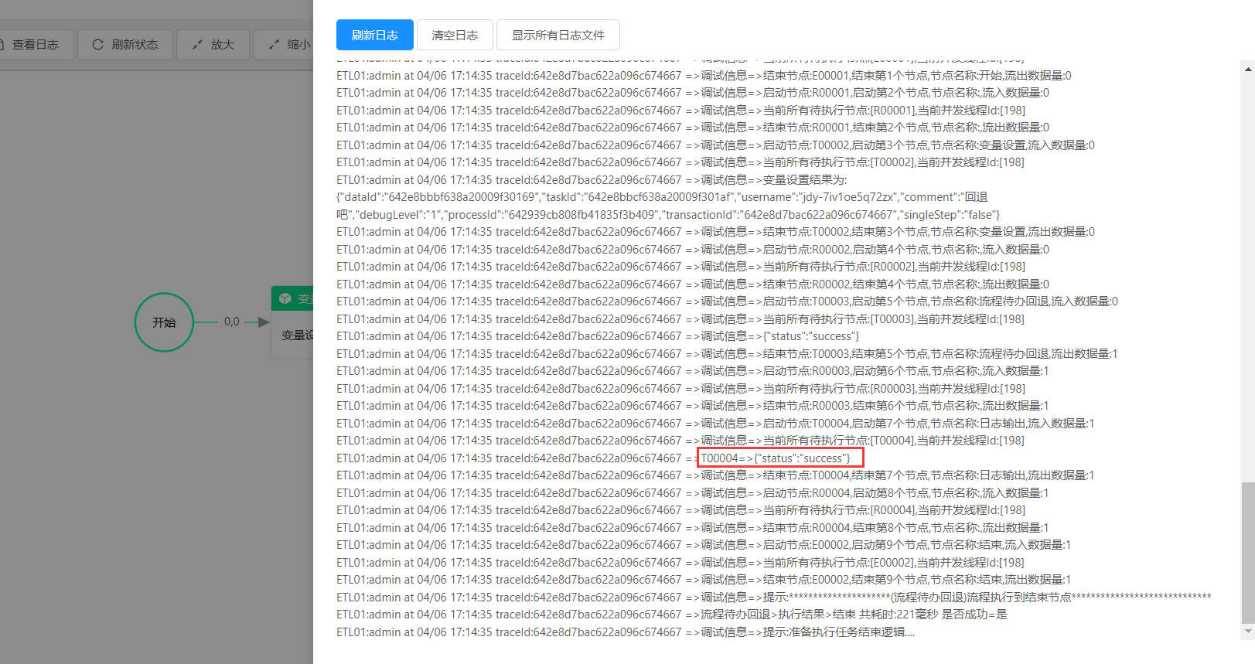The height and width of the screenshot is (664, 1255).
Task: Click the JSON log line starting with dataId
Action: tap(661, 197)
